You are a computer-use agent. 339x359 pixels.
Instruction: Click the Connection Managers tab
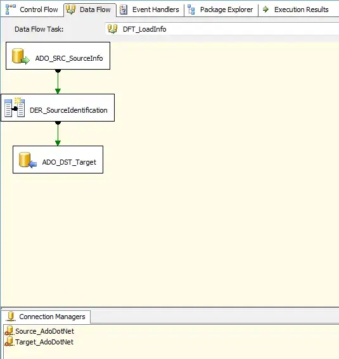tap(46, 317)
